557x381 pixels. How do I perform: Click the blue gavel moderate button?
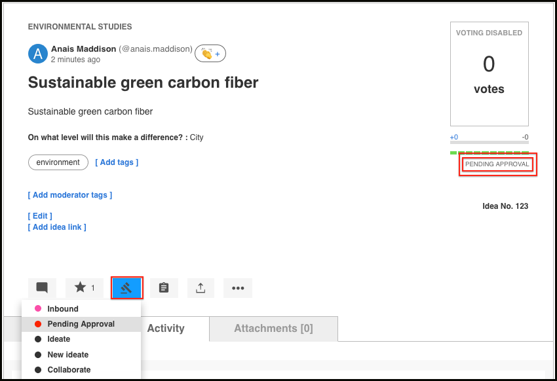[x=127, y=287]
